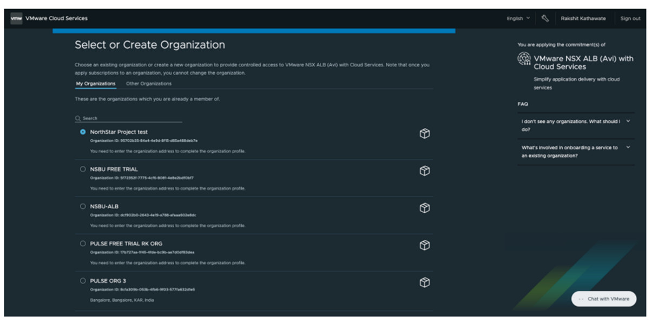Open the wrench tools icon in header
This screenshot has height=324, width=651.
point(545,18)
